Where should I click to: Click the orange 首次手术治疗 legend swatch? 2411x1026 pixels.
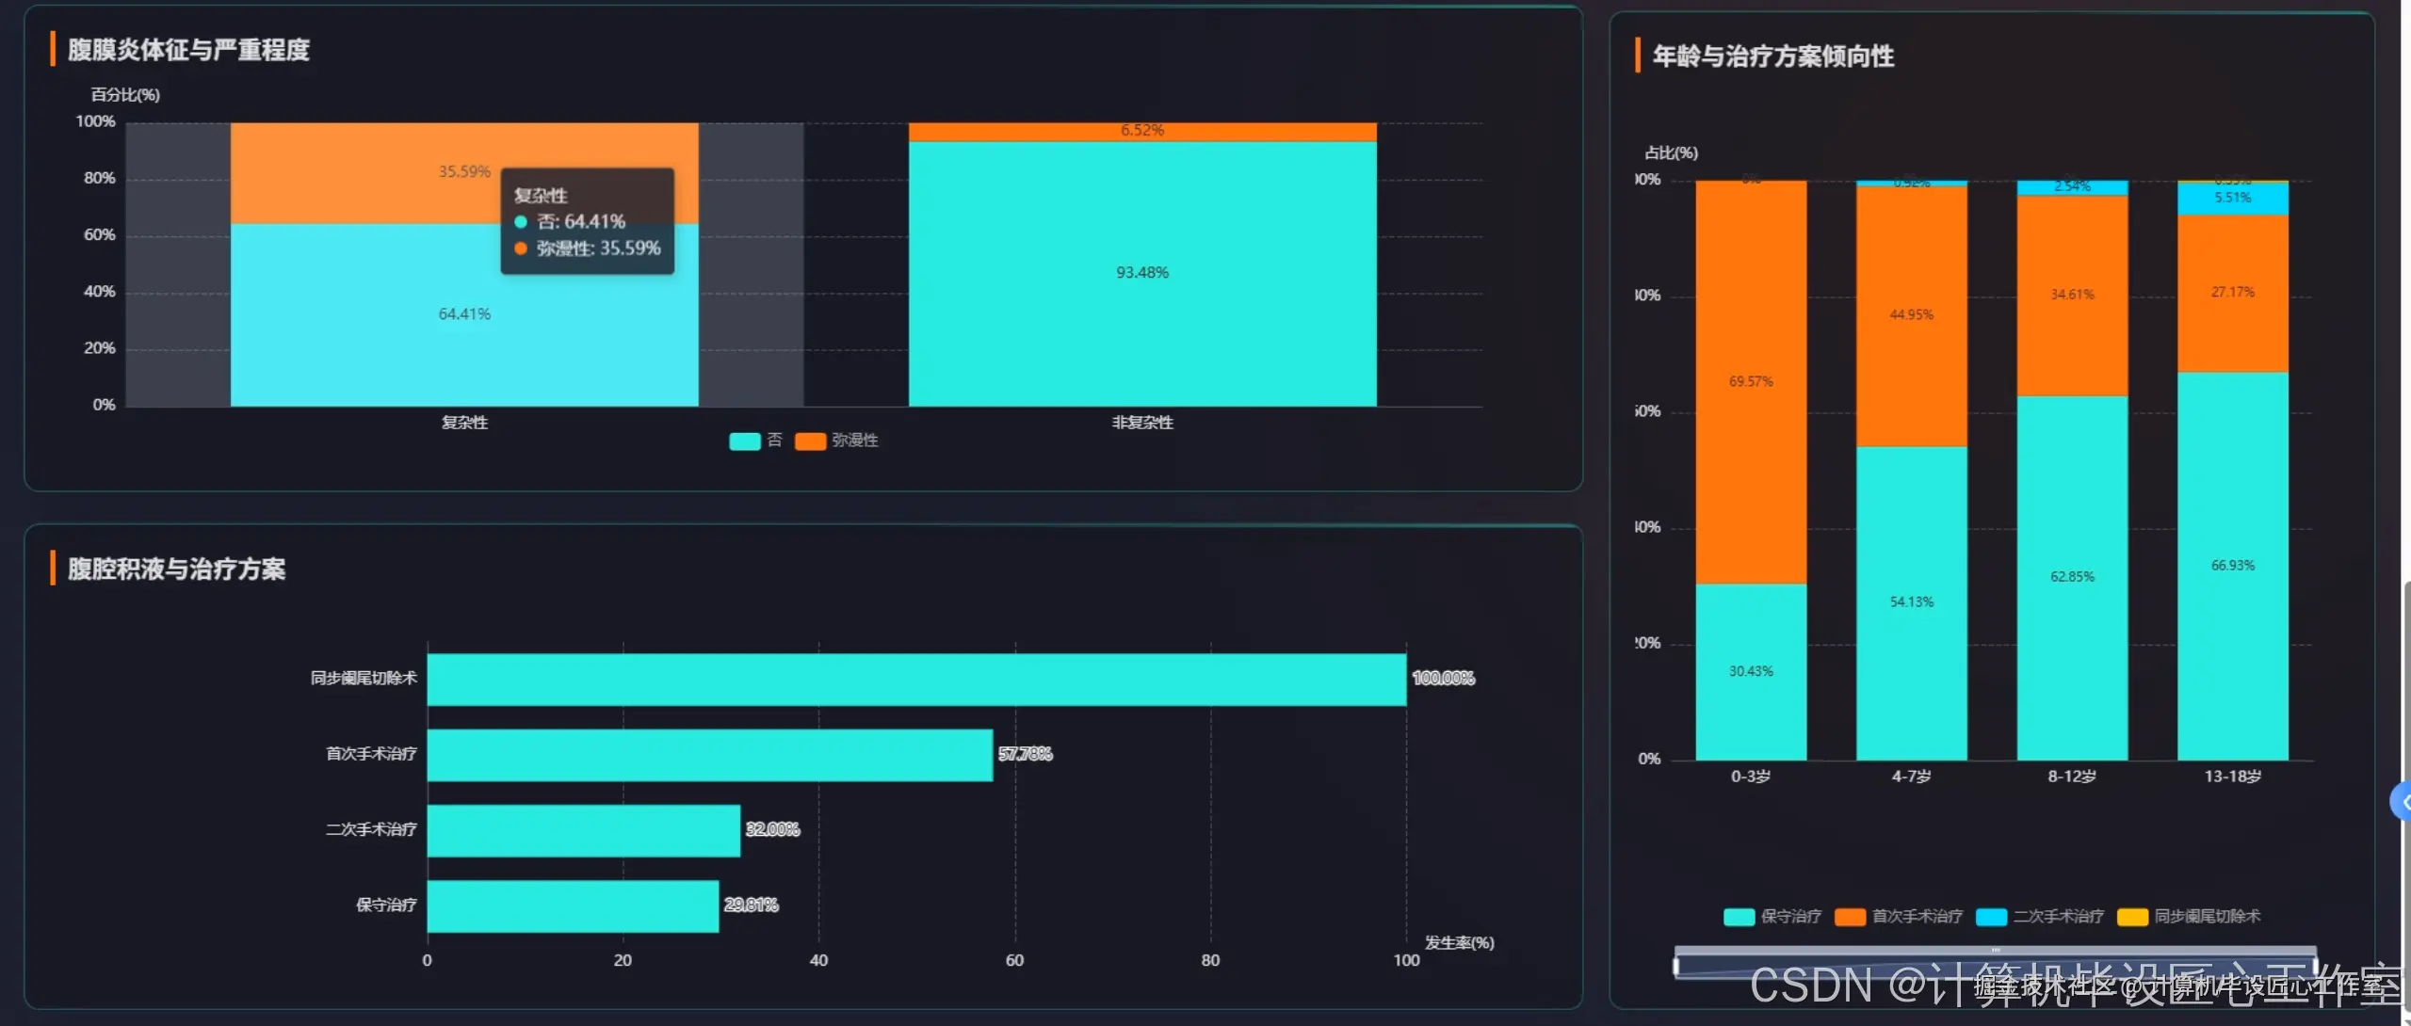1850,916
